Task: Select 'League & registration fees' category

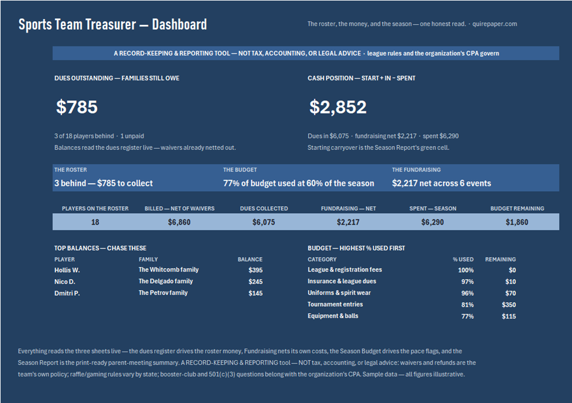Action: [344, 269]
